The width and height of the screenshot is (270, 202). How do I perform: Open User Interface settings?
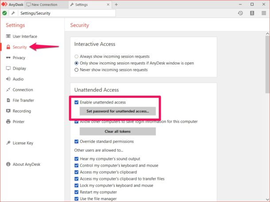click(25, 36)
